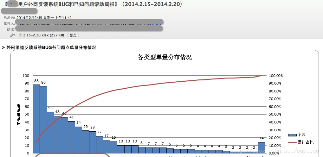Click the data label 6 above its bar

(170, 144)
